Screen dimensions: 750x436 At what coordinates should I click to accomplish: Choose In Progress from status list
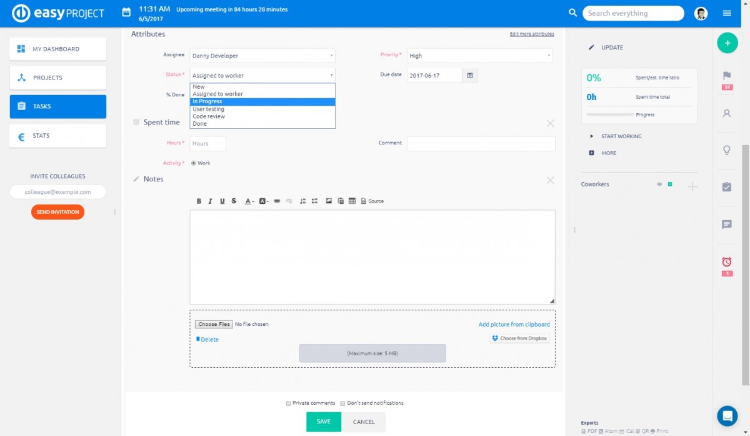coord(262,101)
